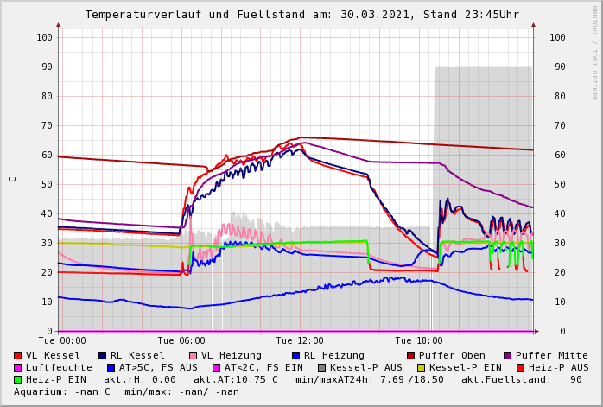Select the Tue 18:00 time axis label
Image resolution: width=603 pixels, height=407 pixels.
click(419, 341)
